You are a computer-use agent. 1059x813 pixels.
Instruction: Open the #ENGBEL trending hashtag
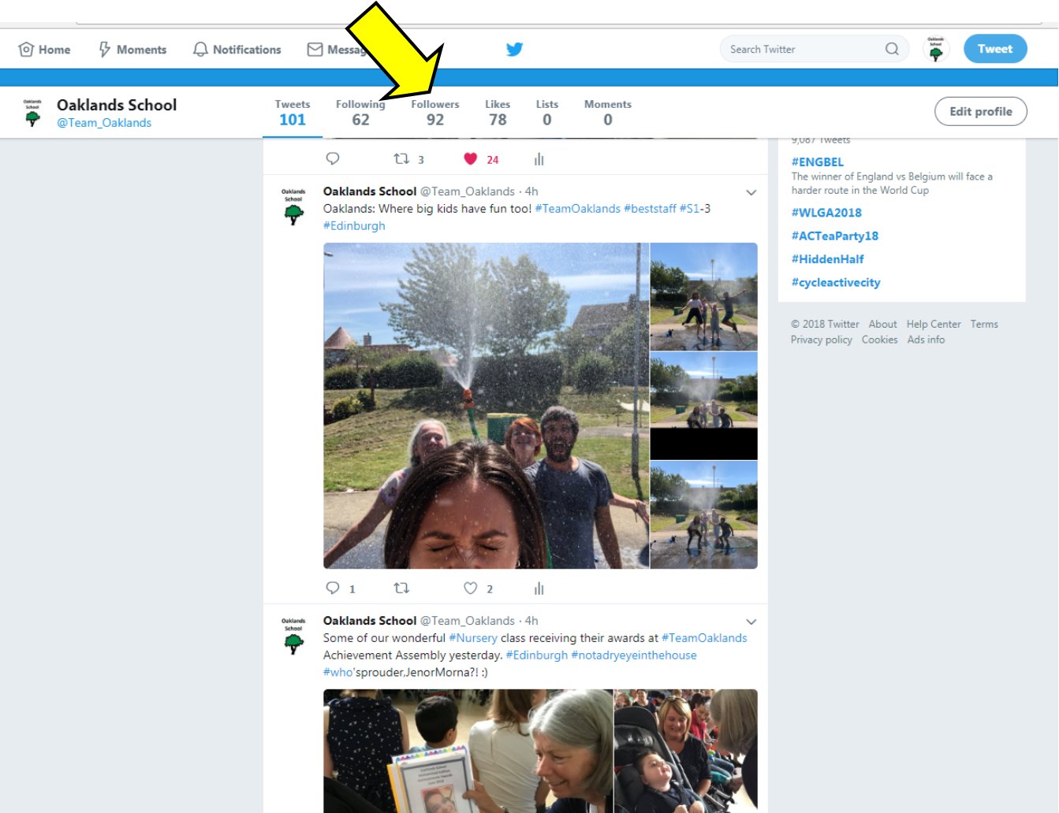[817, 162]
